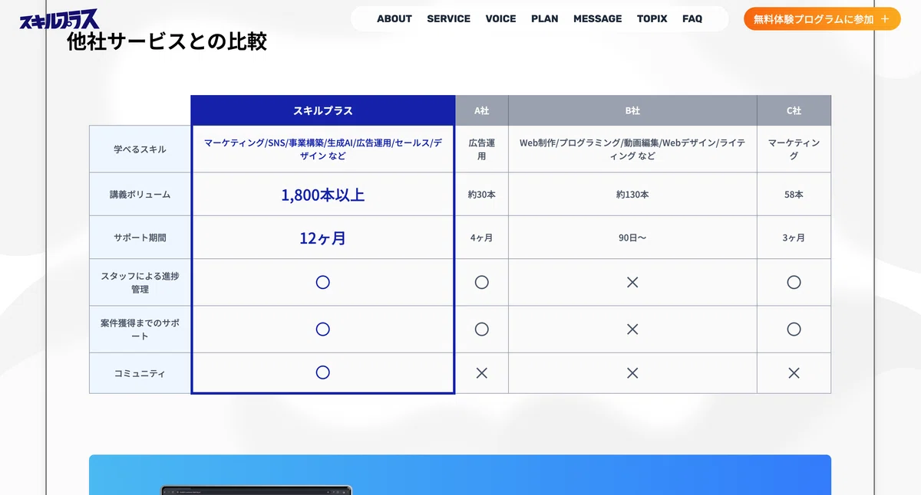Click B社 cross in 案件獲得 row
Image resolution: width=921 pixels, height=495 pixels.
pos(632,329)
